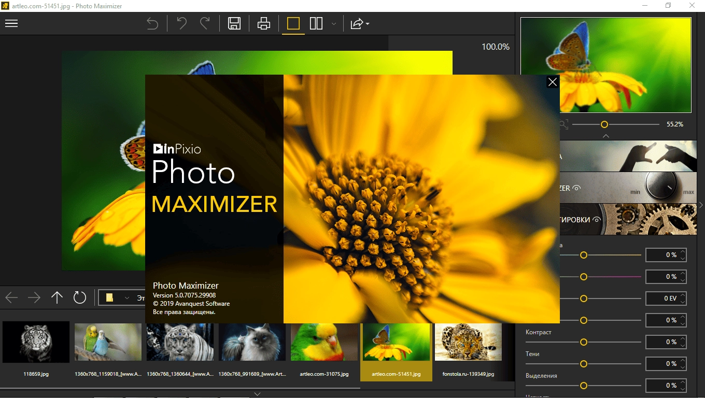Click the Тени slider handle
Image resolution: width=705 pixels, height=398 pixels.
(584, 364)
